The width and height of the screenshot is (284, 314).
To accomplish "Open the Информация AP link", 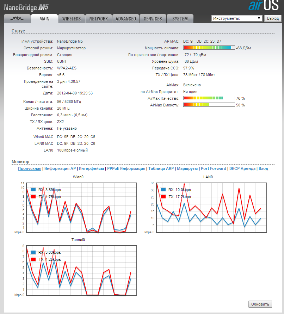I will 60,168.
